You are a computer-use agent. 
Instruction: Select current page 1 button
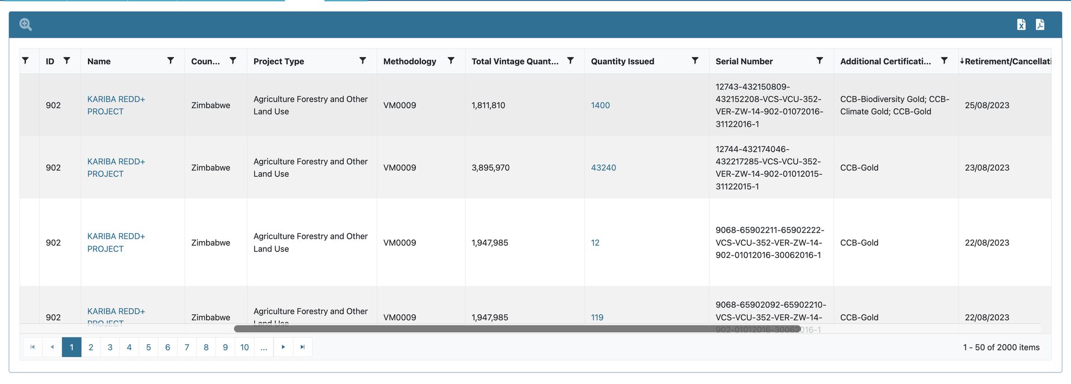[x=72, y=347]
